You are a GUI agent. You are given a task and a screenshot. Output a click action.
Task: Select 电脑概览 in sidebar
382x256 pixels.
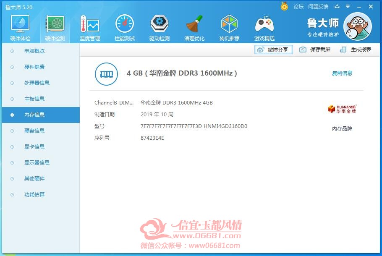[x=41, y=51]
